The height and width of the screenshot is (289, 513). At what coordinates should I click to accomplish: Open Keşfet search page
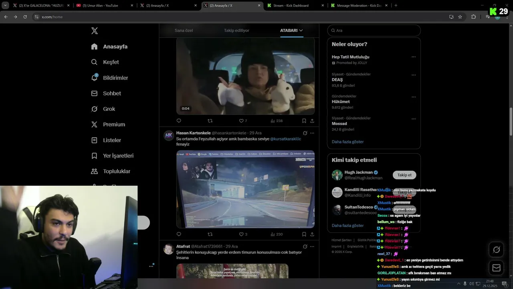coord(105,62)
